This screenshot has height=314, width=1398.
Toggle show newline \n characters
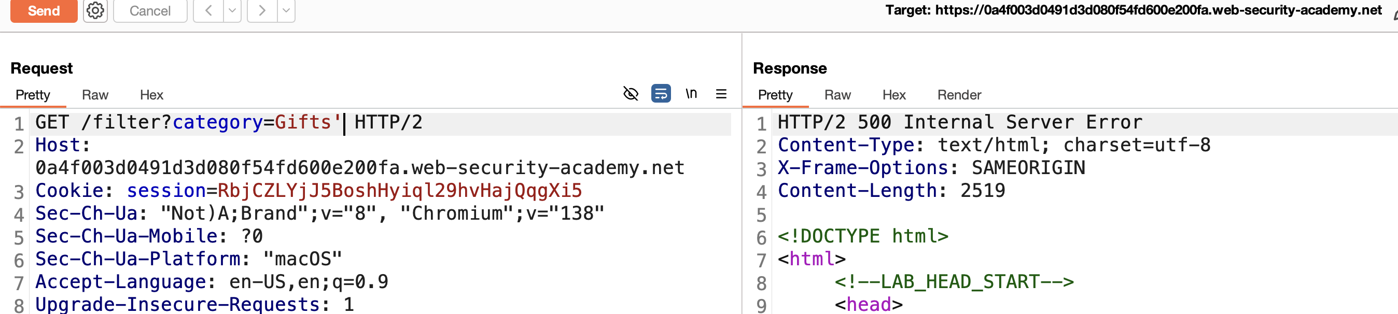[x=691, y=94]
